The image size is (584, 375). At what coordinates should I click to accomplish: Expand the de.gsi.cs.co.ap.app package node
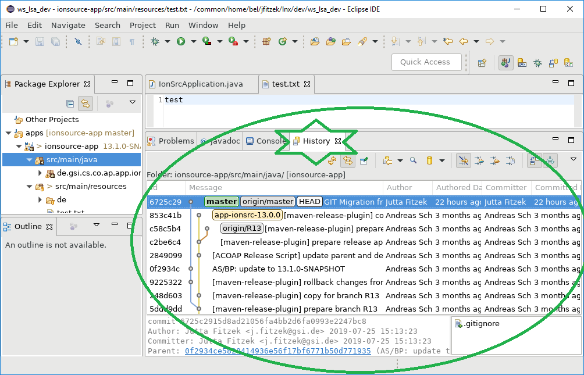[x=40, y=173]
